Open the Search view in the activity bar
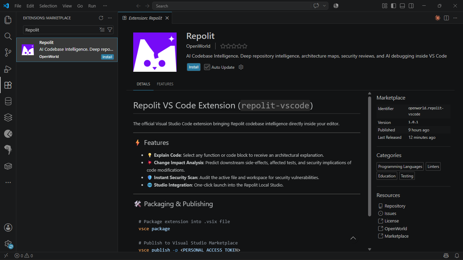The height and width of the screenshot is (260, 463). pos(8,36)
